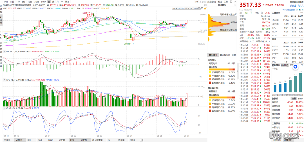Select the BOLL indicator tab

coord(133,140)
